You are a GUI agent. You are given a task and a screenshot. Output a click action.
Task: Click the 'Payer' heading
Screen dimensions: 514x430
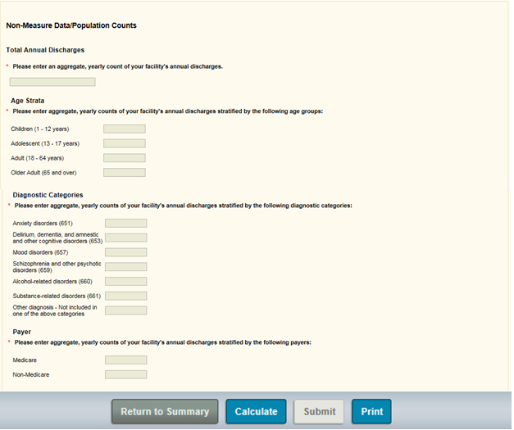pyautogui.click(x=21, y=332)
